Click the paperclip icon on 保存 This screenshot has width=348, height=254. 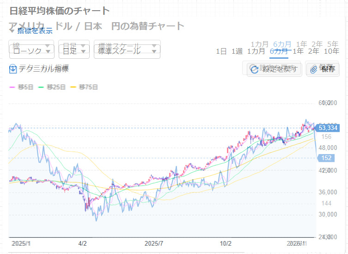click(314, 69)
